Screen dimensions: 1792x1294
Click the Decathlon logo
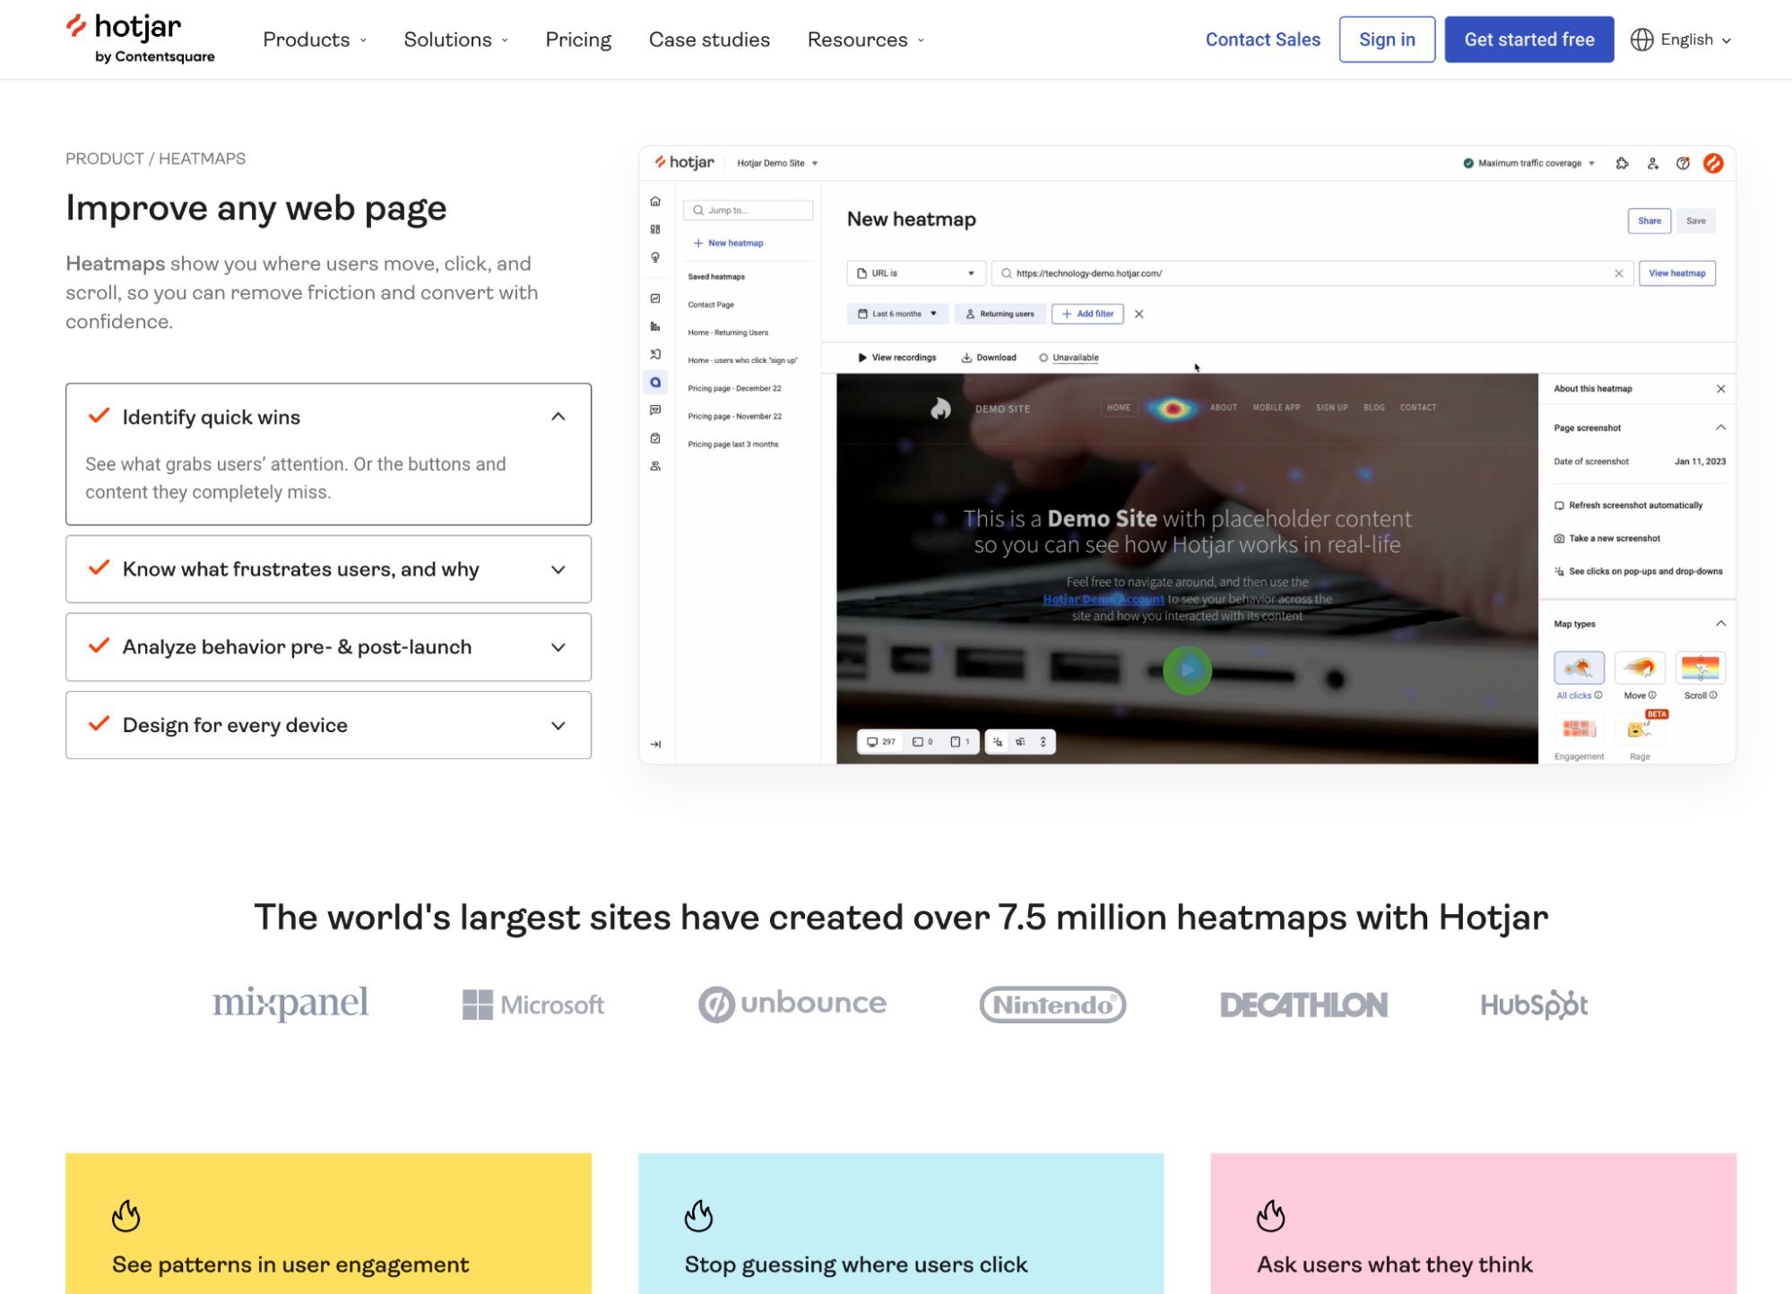click(x=1303, y=1005)
